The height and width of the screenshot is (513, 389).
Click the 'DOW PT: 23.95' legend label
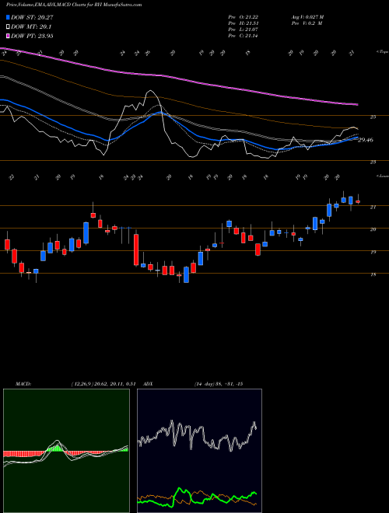pos(32,36)
